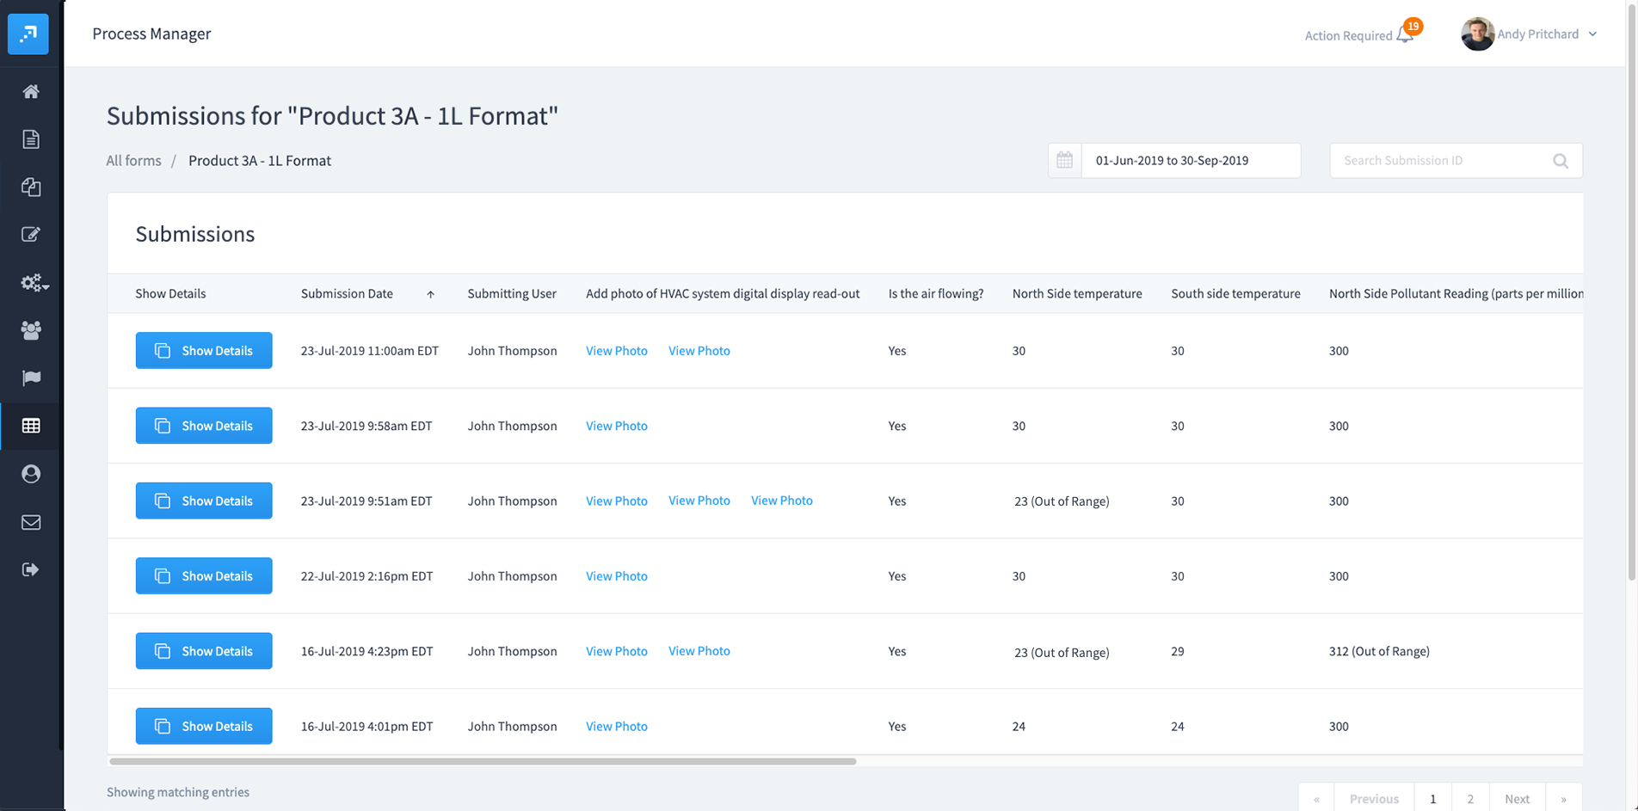The image size is (1638, 811).
Task: Open the users group sidebar icon
Action: pyautogui.click(x=31, y=330)
